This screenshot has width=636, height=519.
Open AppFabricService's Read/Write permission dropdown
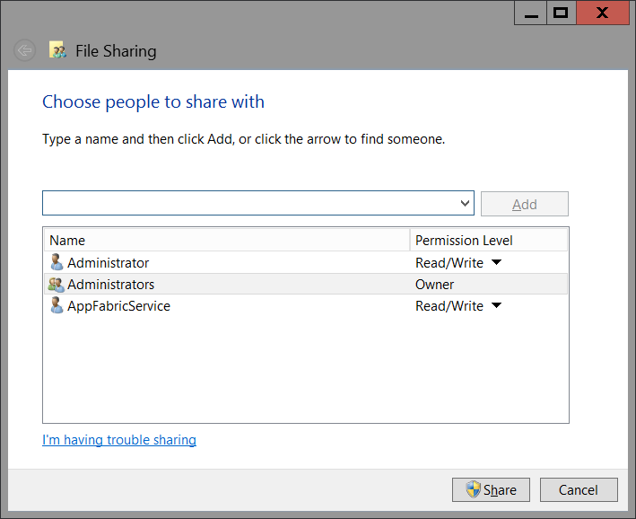(x=496, y=305)
